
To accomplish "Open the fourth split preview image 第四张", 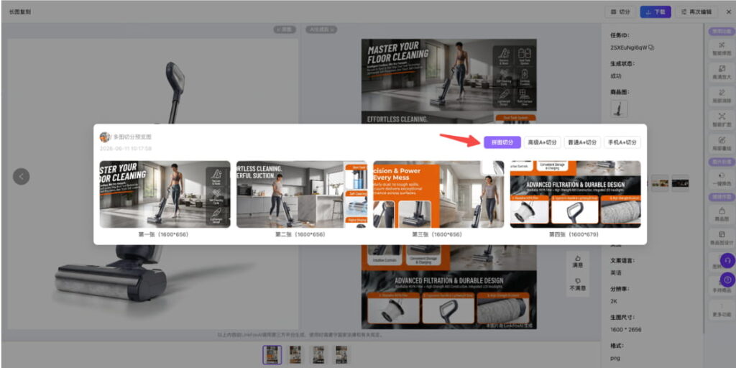I will [x=575, y=194].
